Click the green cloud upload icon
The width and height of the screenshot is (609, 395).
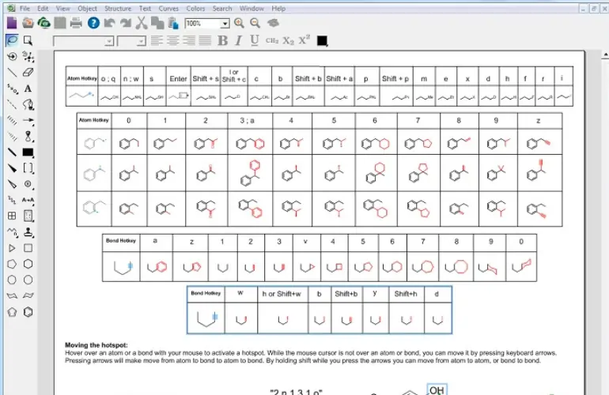pos(43,23)
